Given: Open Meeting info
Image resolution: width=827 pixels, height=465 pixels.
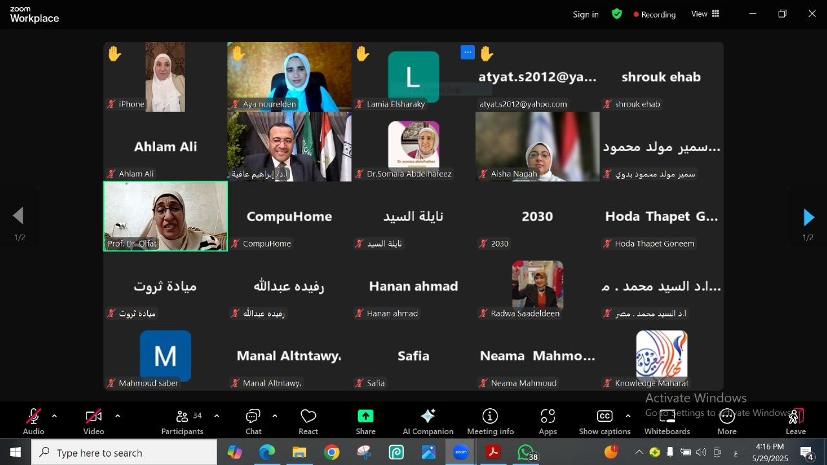Looking at the screenshot, I should pos(490,422).
